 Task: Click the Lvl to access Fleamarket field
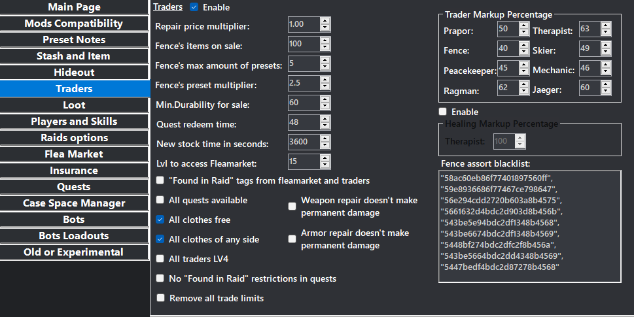304,162
